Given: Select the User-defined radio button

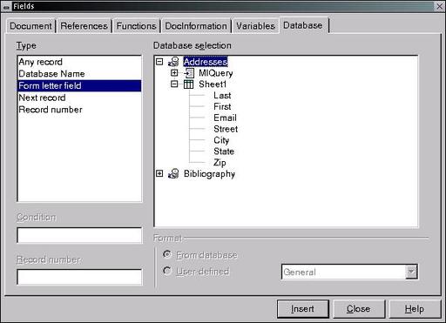Looking at the screenshot, I should (167, 271).
